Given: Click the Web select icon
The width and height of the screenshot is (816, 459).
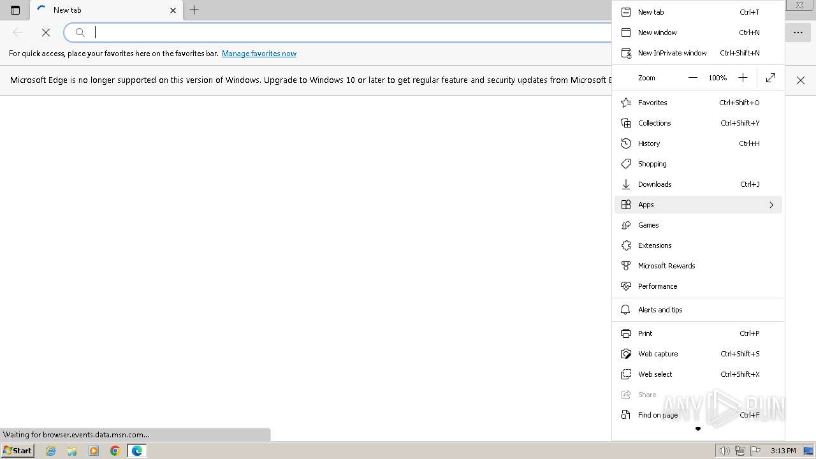Looking at the screenshot, I should pos(626,374).
